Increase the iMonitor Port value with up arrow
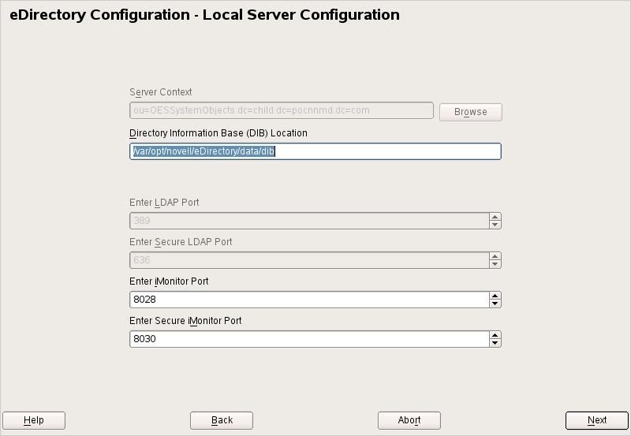Image resolution: width=631 pixels, height=436 pixels. 495,296
